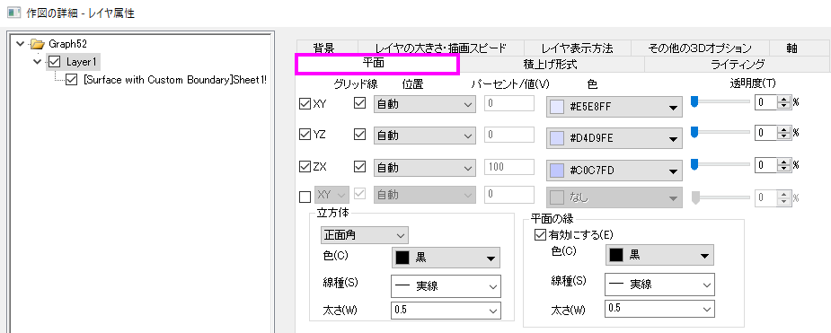The image size is (831, 333).
Task: Select [Surface with Custom Boundary]Sheet1! entry
Action: click(175, 80)
